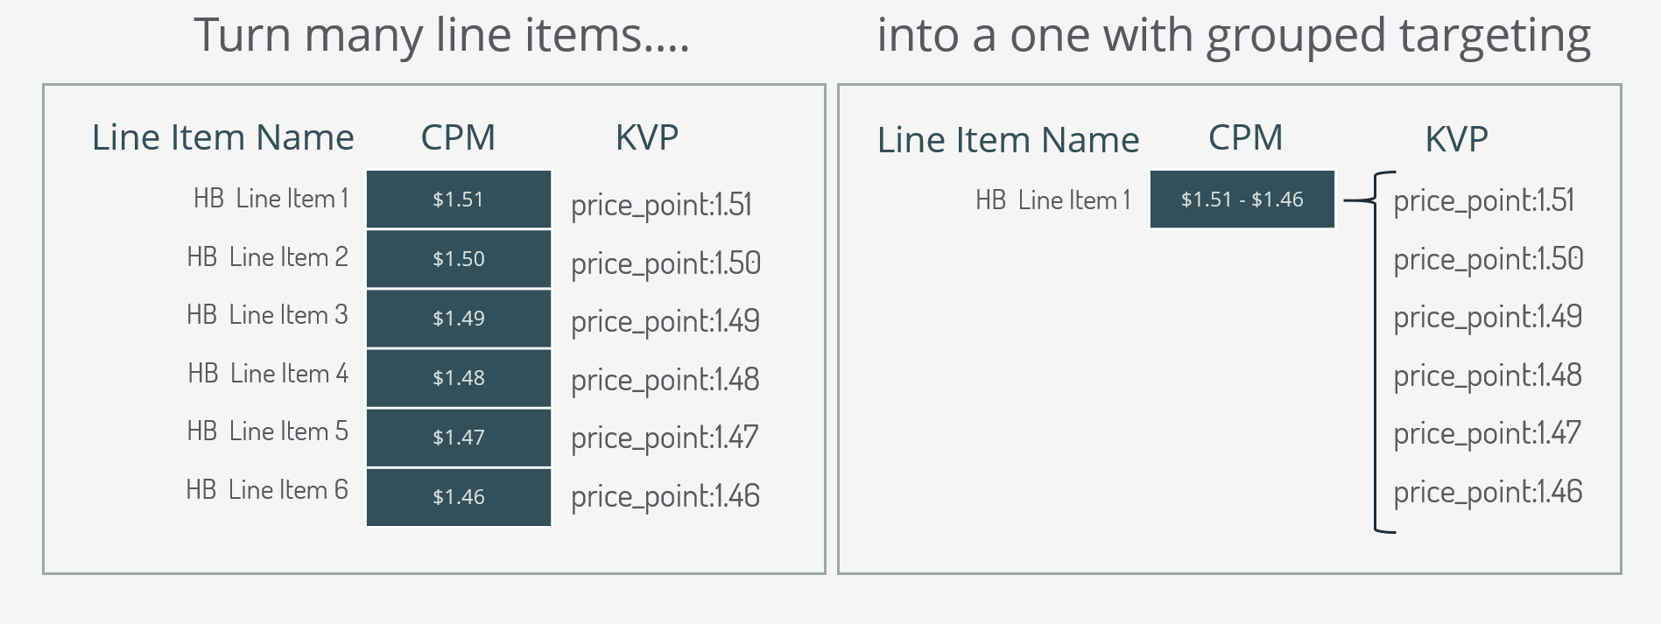1661x624 pixels.
Task: Select the $1.48 CPM box
Action: click(459, 378)
